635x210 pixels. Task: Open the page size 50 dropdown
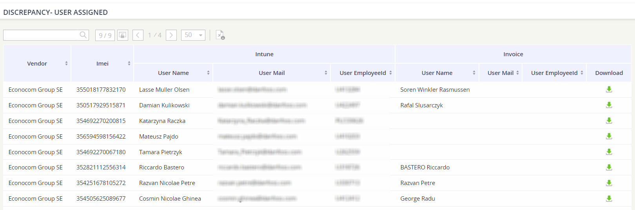193,35
